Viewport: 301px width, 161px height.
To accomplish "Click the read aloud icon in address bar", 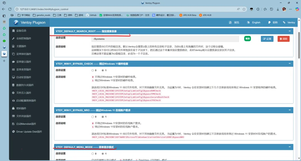I will pyautogui.click(x=238, y=9).
